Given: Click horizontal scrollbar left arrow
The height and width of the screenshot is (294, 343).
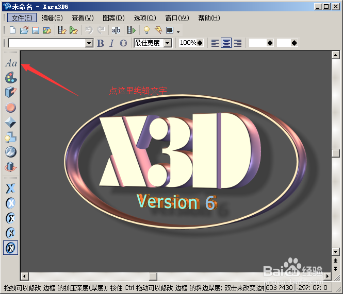Looking at the screenshot, I should click(x=24, y=276).
